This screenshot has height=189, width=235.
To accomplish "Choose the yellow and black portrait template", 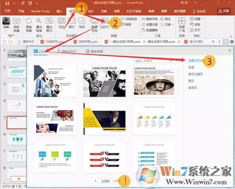I will coord(104,119).
